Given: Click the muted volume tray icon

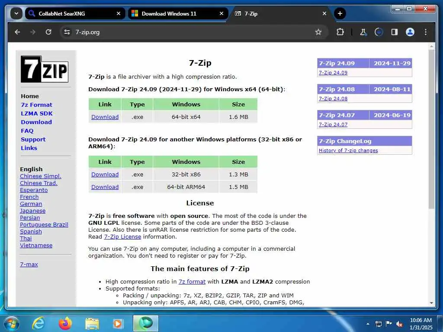Looking at the screenshot, I should (399, 324).
